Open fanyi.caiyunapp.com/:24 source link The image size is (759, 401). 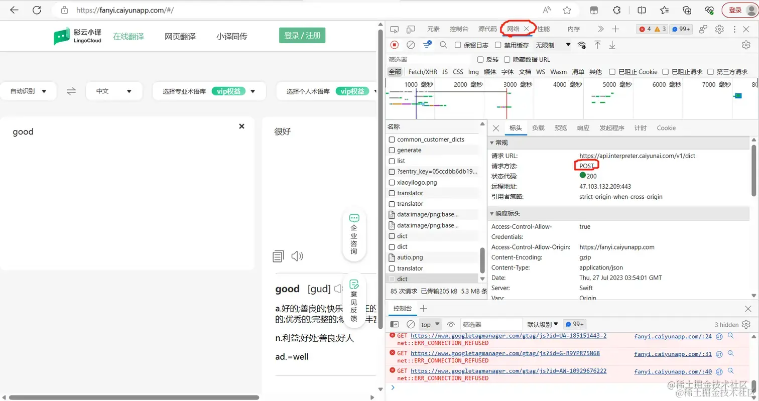coord(673,336)
